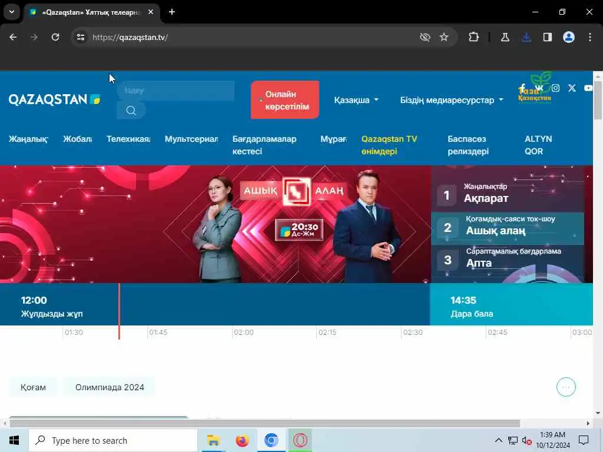Open the Телехикаялар menu item
The height and width of the screenshot is (452, 603).
[x=128, y=139]
